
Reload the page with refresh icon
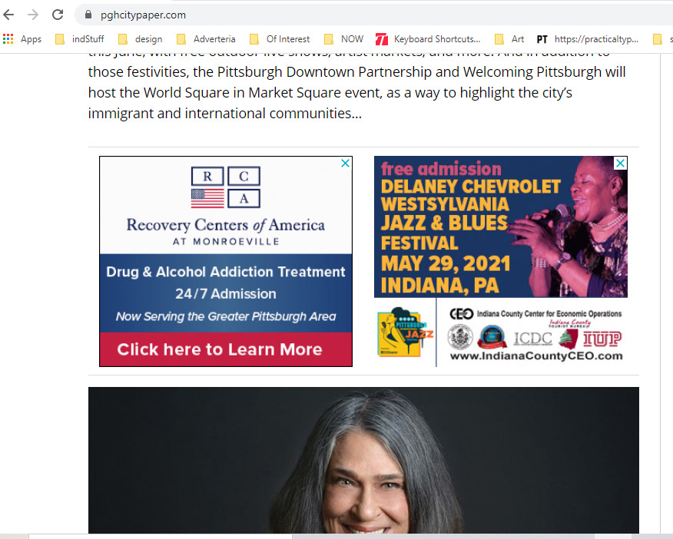point(58,15)
